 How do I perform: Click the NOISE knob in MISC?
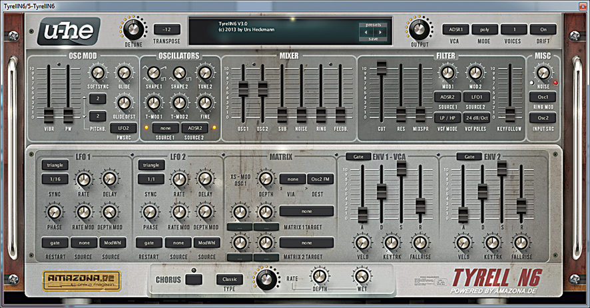pyautogui.click(x=543, y=73)
